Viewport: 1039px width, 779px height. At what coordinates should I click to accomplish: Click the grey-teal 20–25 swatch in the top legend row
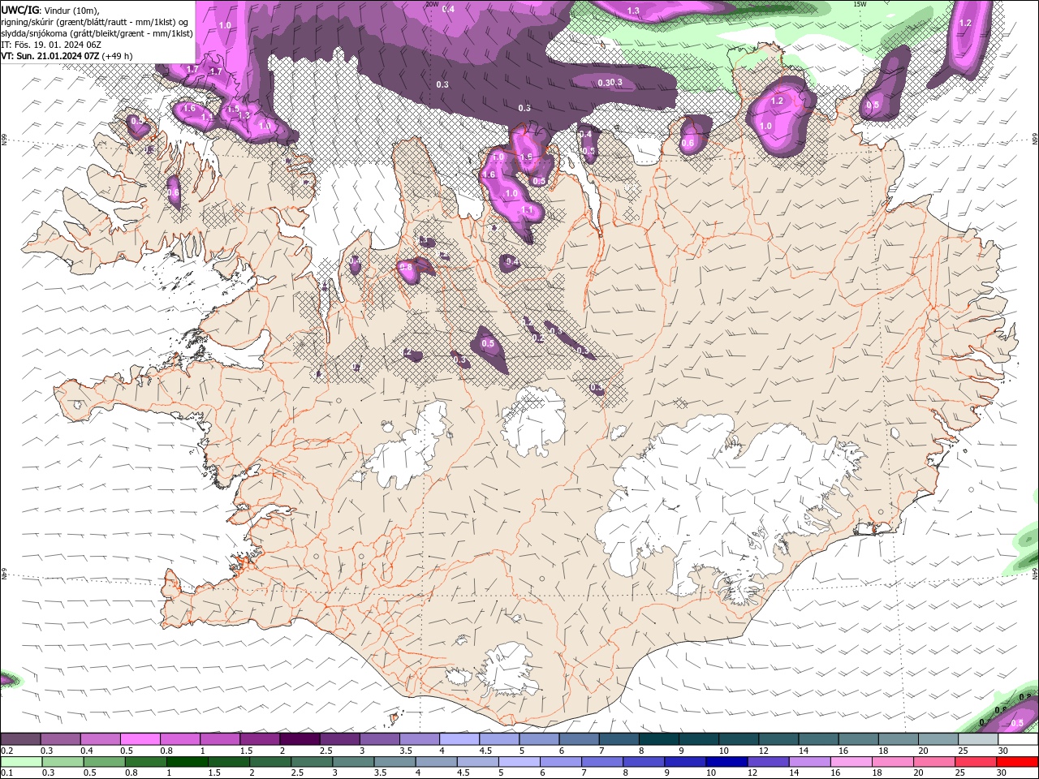click(938, 739)
